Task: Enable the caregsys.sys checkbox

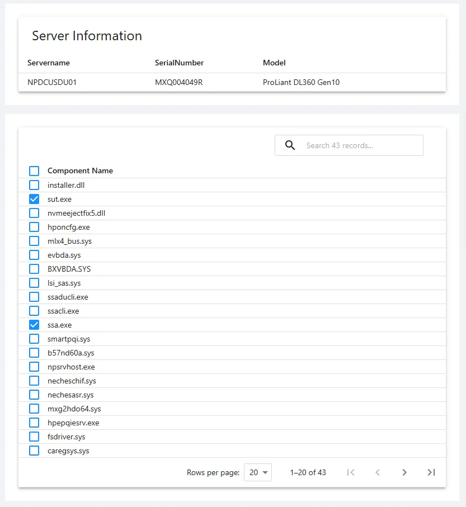Action: click(x=34, y=451)
